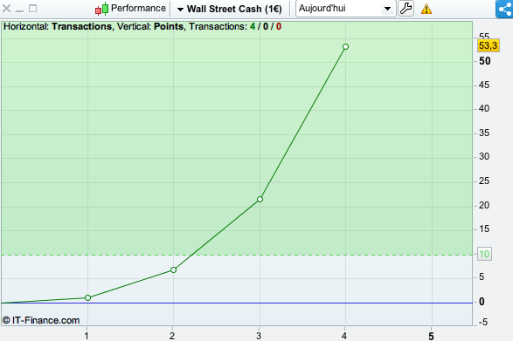Viewport: 513px width, 341px height.
Task: Click the 53,3 yellow value label
Action: (489, 45)
